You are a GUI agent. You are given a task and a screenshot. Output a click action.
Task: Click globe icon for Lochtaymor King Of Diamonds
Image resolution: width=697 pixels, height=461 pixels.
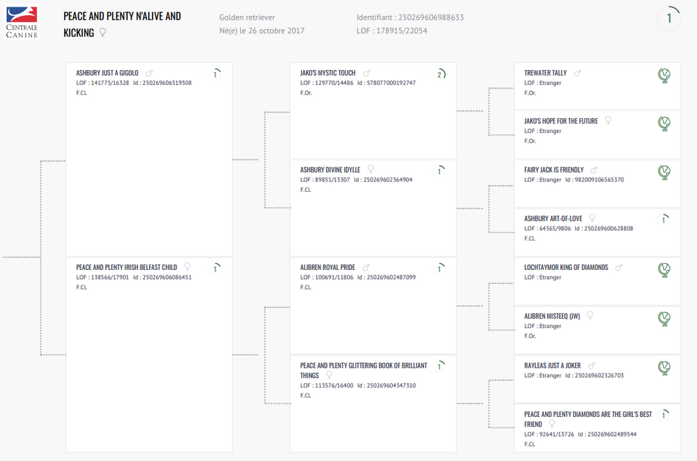(664, 271)
